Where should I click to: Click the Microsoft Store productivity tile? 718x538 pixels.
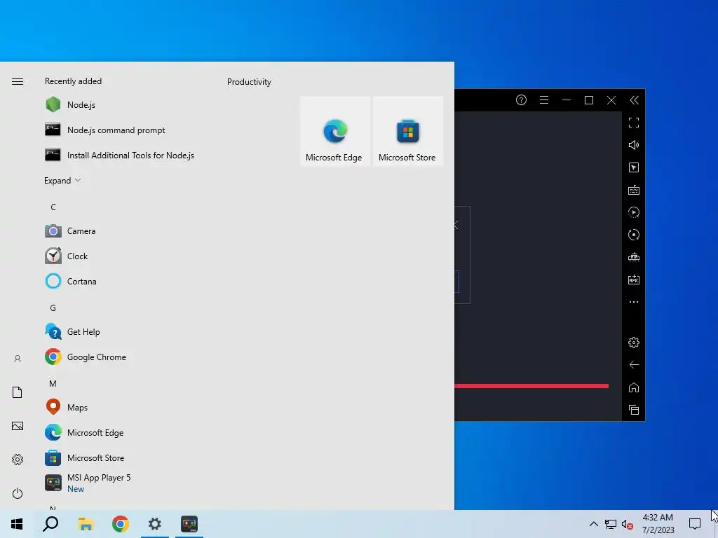(407, 131)
